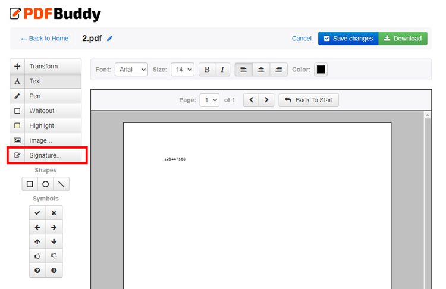Open the Font dropdown showing Arial
The width and height of the screenshot is (446, 289).
(131, 70)
